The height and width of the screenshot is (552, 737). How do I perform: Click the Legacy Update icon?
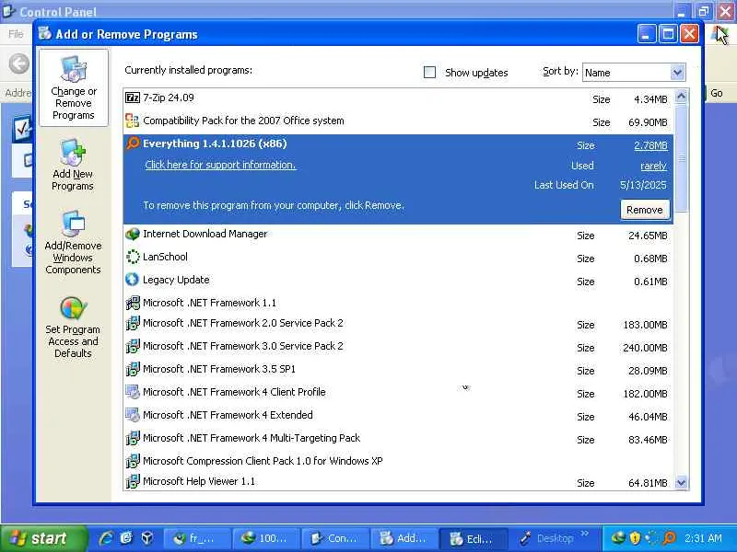click(133, 280)
